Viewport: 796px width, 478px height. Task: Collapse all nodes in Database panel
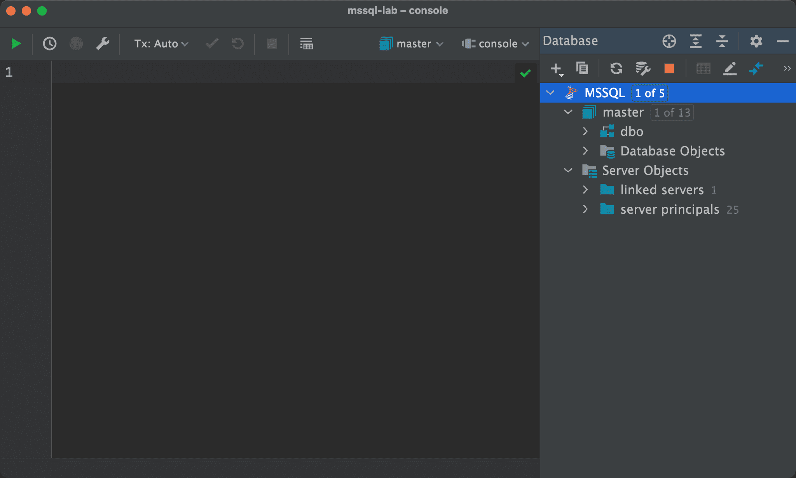722,41
